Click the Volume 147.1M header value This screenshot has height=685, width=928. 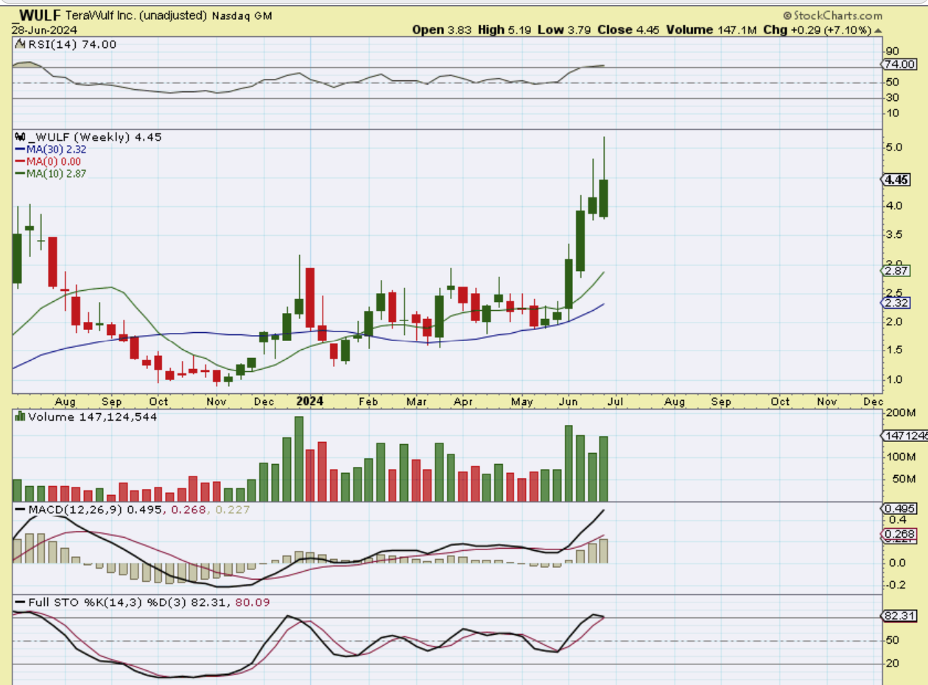(x=711, y=30)
